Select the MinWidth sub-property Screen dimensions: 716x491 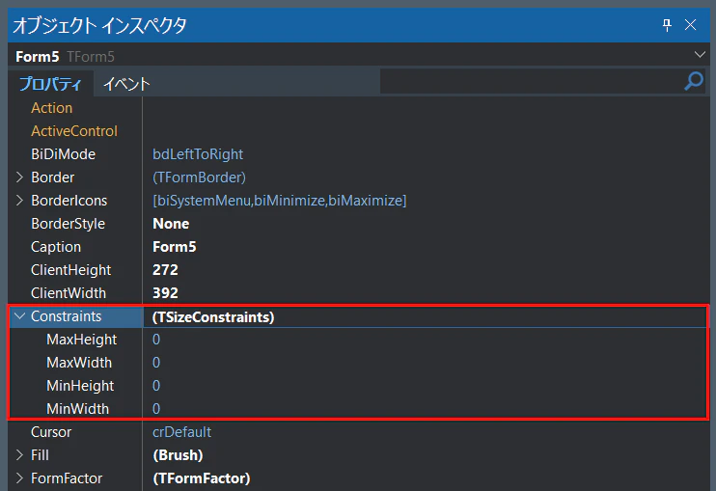point(77,409)
